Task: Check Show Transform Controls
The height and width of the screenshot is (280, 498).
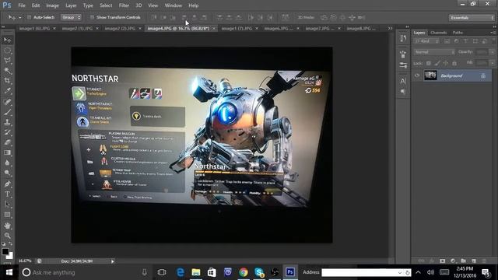Action: pyautogui.click(x=92, y=17)
